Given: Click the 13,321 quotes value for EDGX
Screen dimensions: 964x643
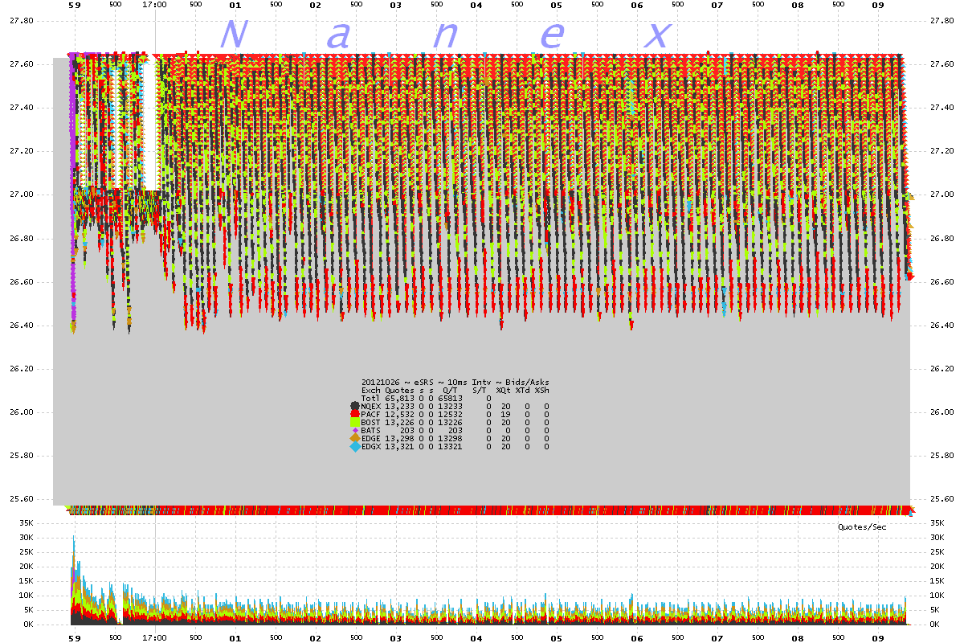Looking at the screenshot, I should [x=400, y=447].
